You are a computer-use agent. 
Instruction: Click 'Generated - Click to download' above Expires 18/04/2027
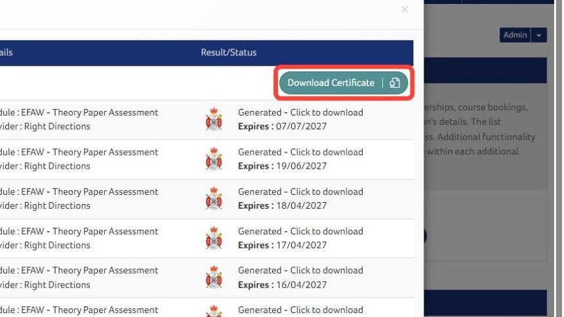pos(300,192)
